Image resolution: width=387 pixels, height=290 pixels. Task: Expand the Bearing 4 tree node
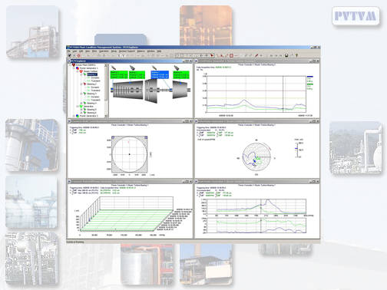(81, 104)
